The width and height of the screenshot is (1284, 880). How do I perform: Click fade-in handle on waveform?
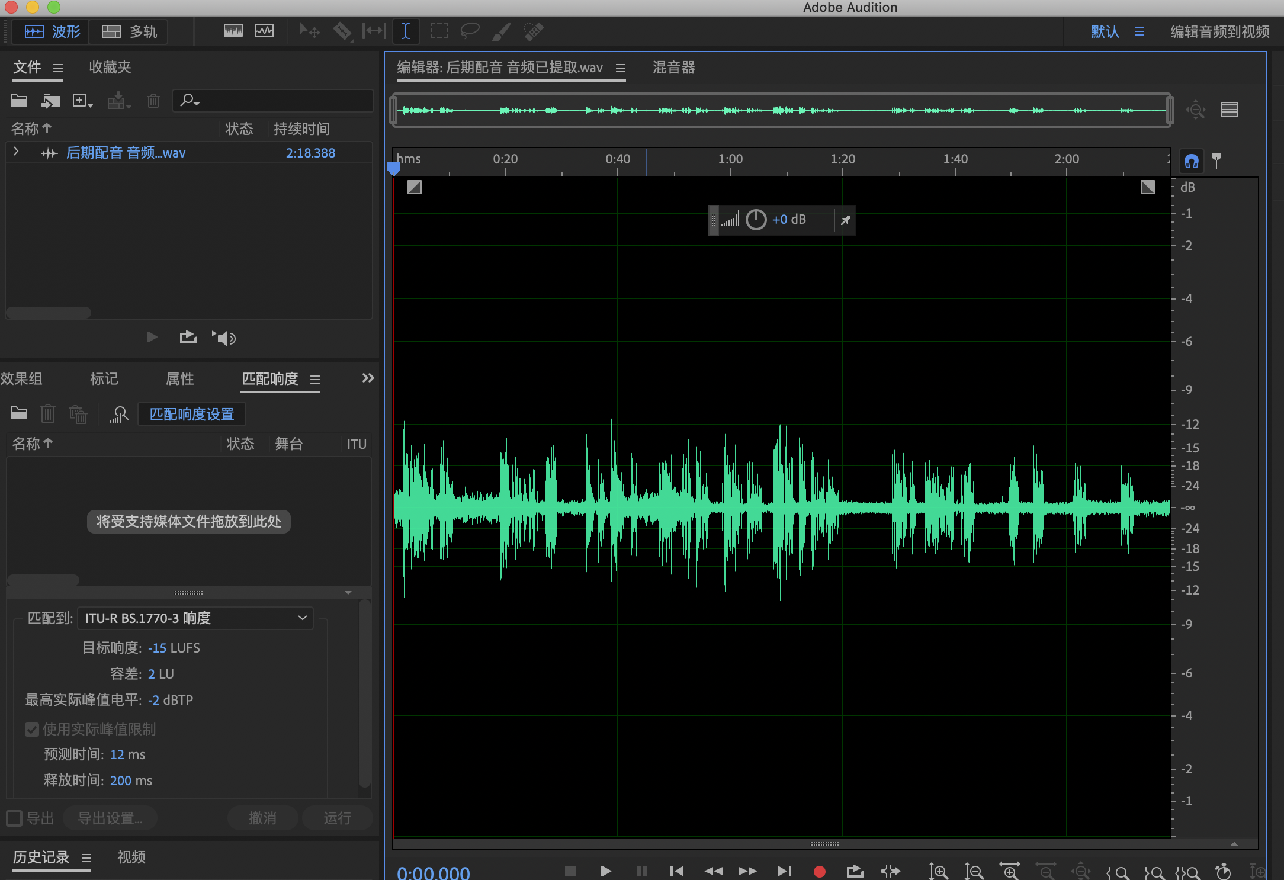tap(414, 187)
